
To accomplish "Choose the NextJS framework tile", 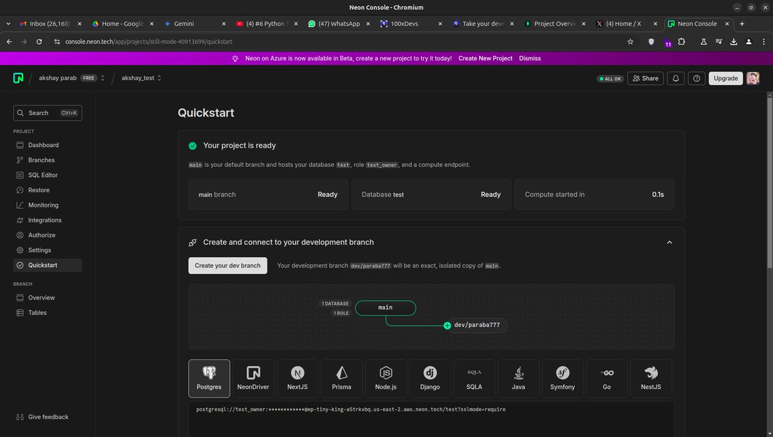I will pyautogui.click(x=298, y=378).
